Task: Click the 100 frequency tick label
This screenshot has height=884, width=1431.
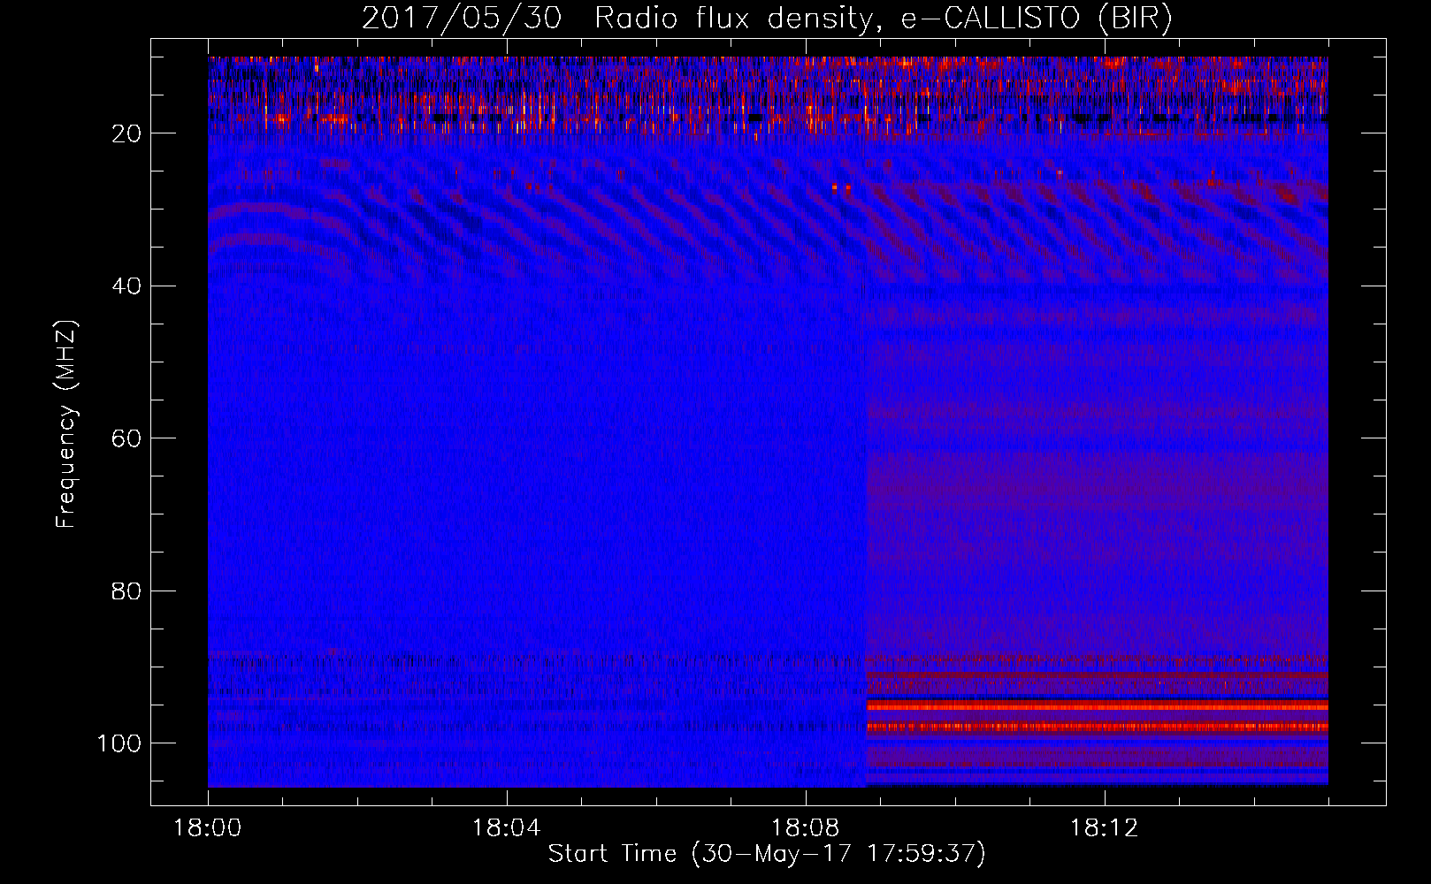Action: [119, 743]
